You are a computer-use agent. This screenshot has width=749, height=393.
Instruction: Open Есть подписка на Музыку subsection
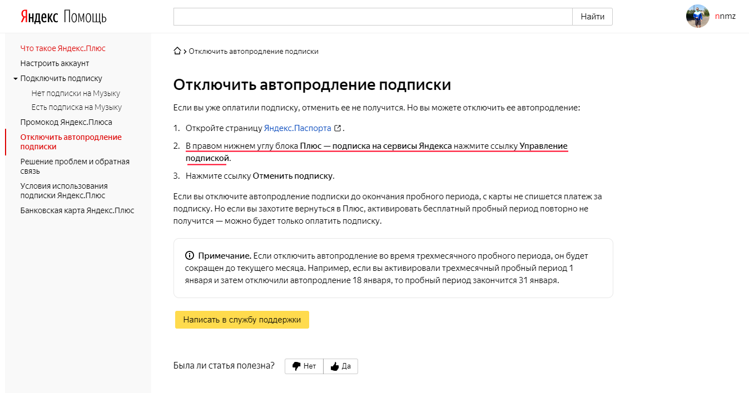77,107
